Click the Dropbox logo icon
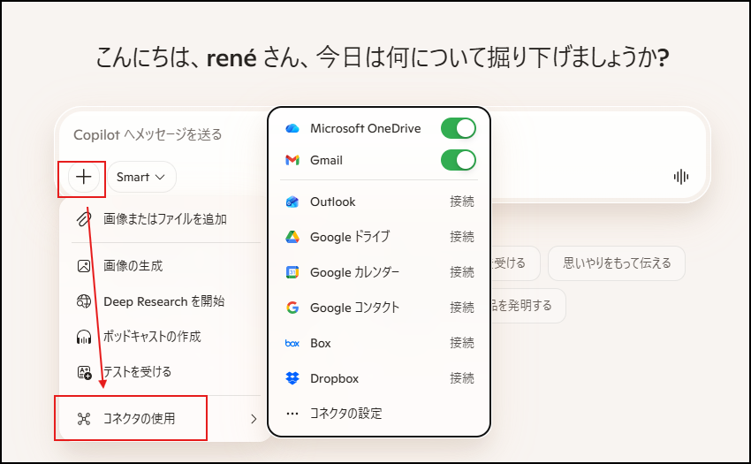The image size is (751, 464). [292, 378]
